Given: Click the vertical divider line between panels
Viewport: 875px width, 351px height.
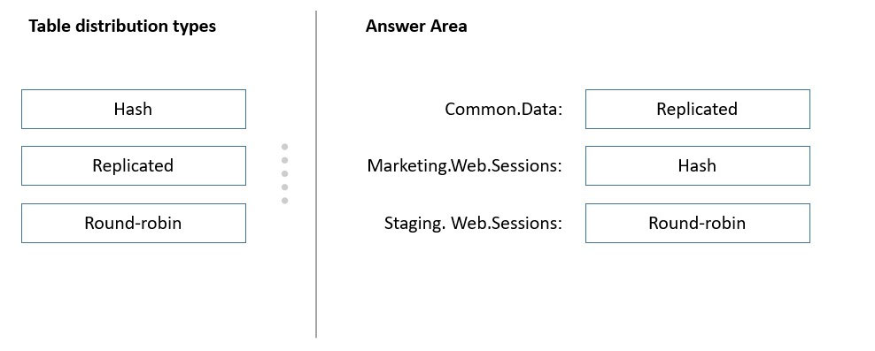Looking at the screenshot, I should coord(316,174).
